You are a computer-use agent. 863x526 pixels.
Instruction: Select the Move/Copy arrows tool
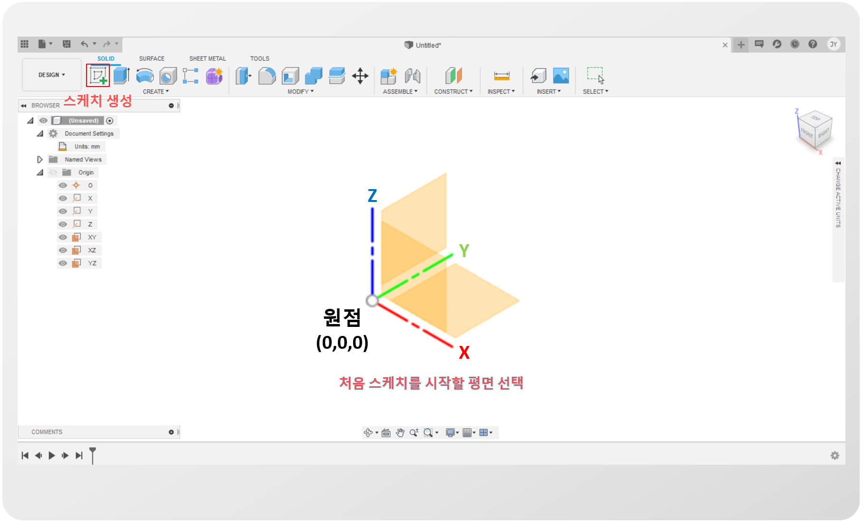(360, 76)
